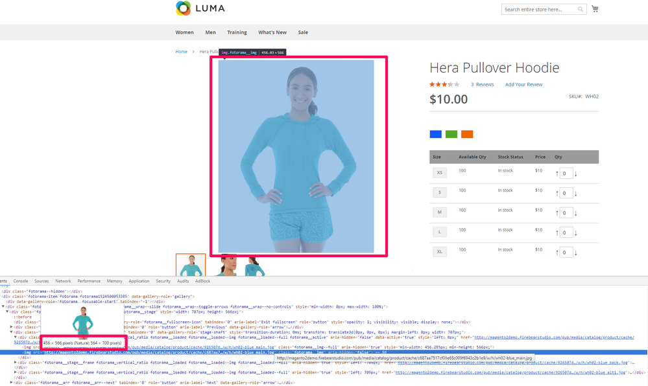Image resolution: width=648 pixels, height=386 pixels.
Task: Open the Women menu
Action: 184,32
